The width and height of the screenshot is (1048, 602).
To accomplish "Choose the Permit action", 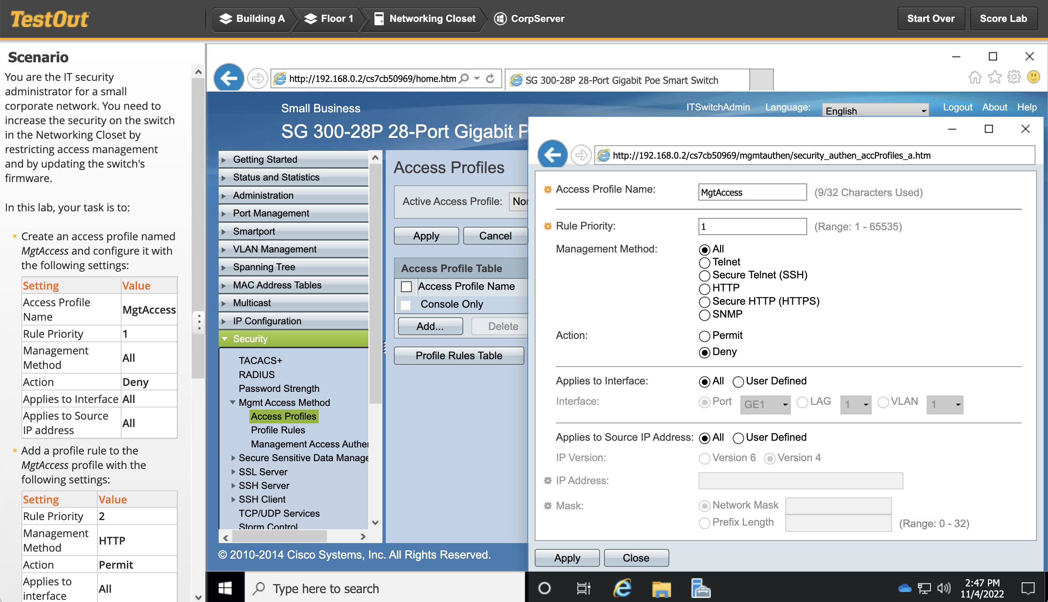I will (x=704, y=336).
